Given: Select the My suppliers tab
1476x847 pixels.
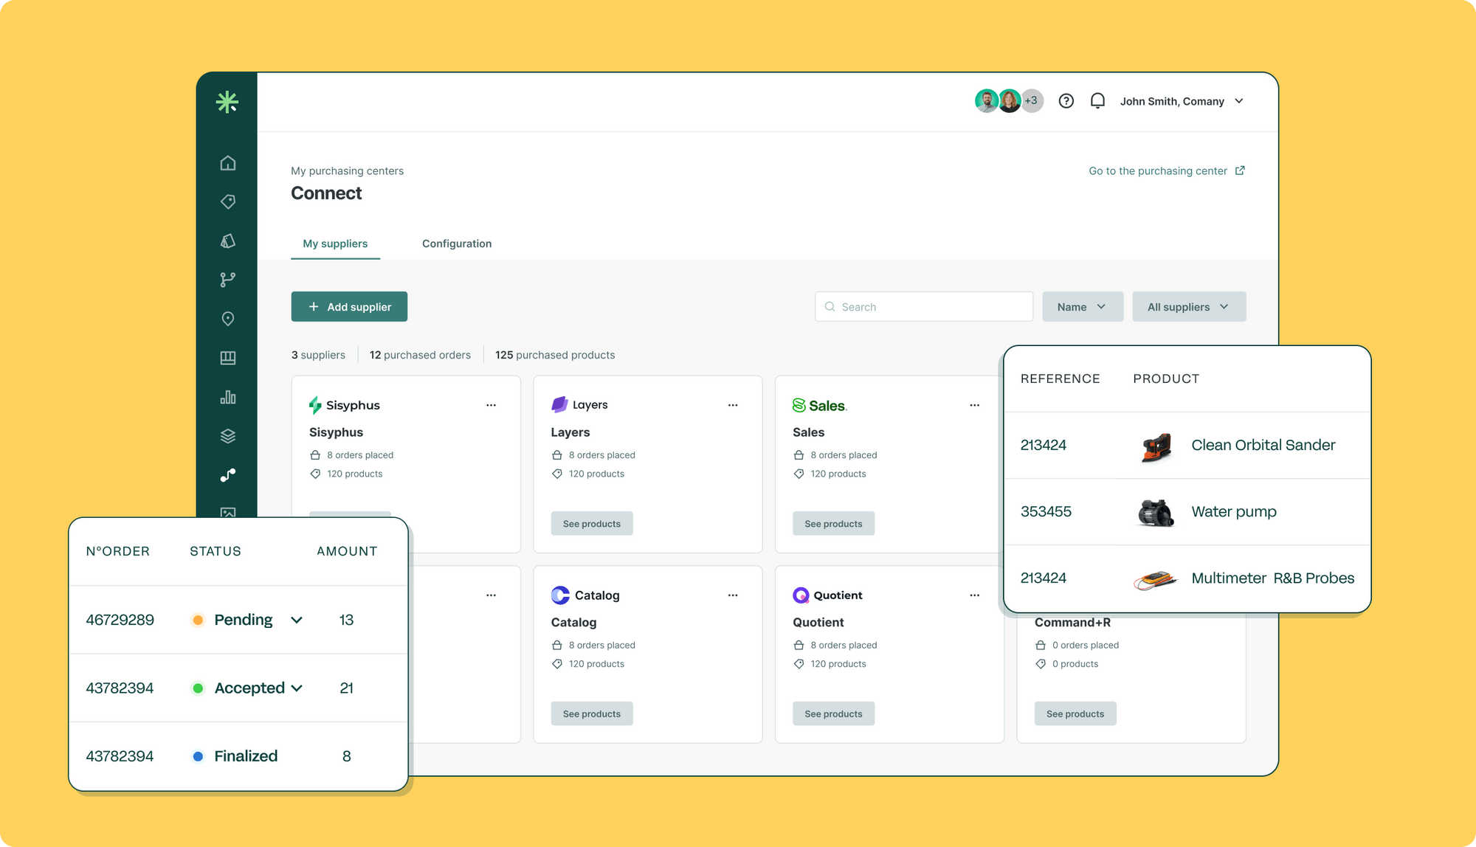Looking at the screenshot, I should pos(335,243).
